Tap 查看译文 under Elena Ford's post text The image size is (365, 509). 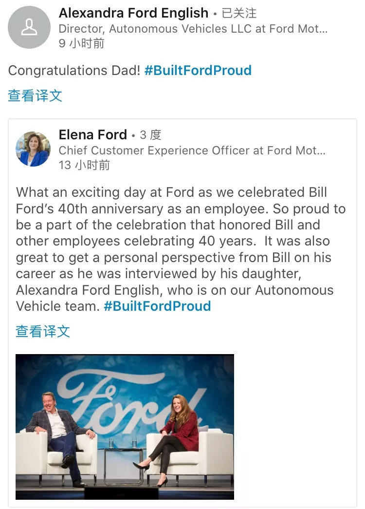click(x=43, y=332)
